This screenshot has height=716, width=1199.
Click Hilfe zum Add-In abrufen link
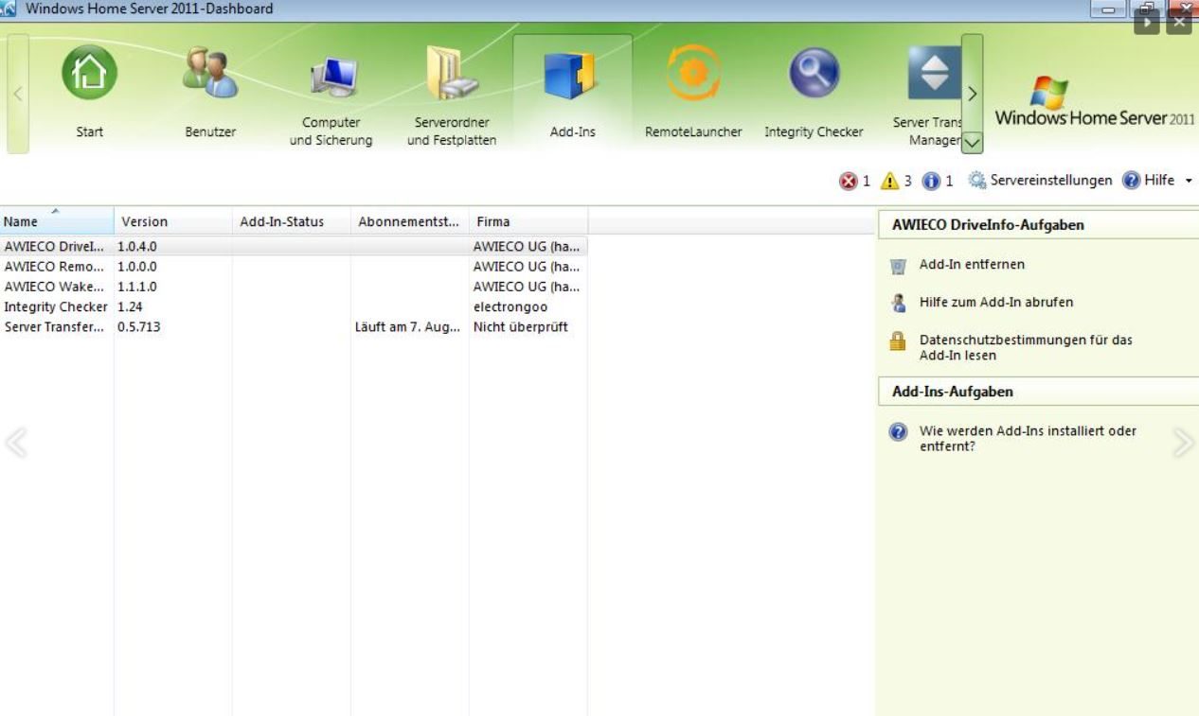click(996, 303)
